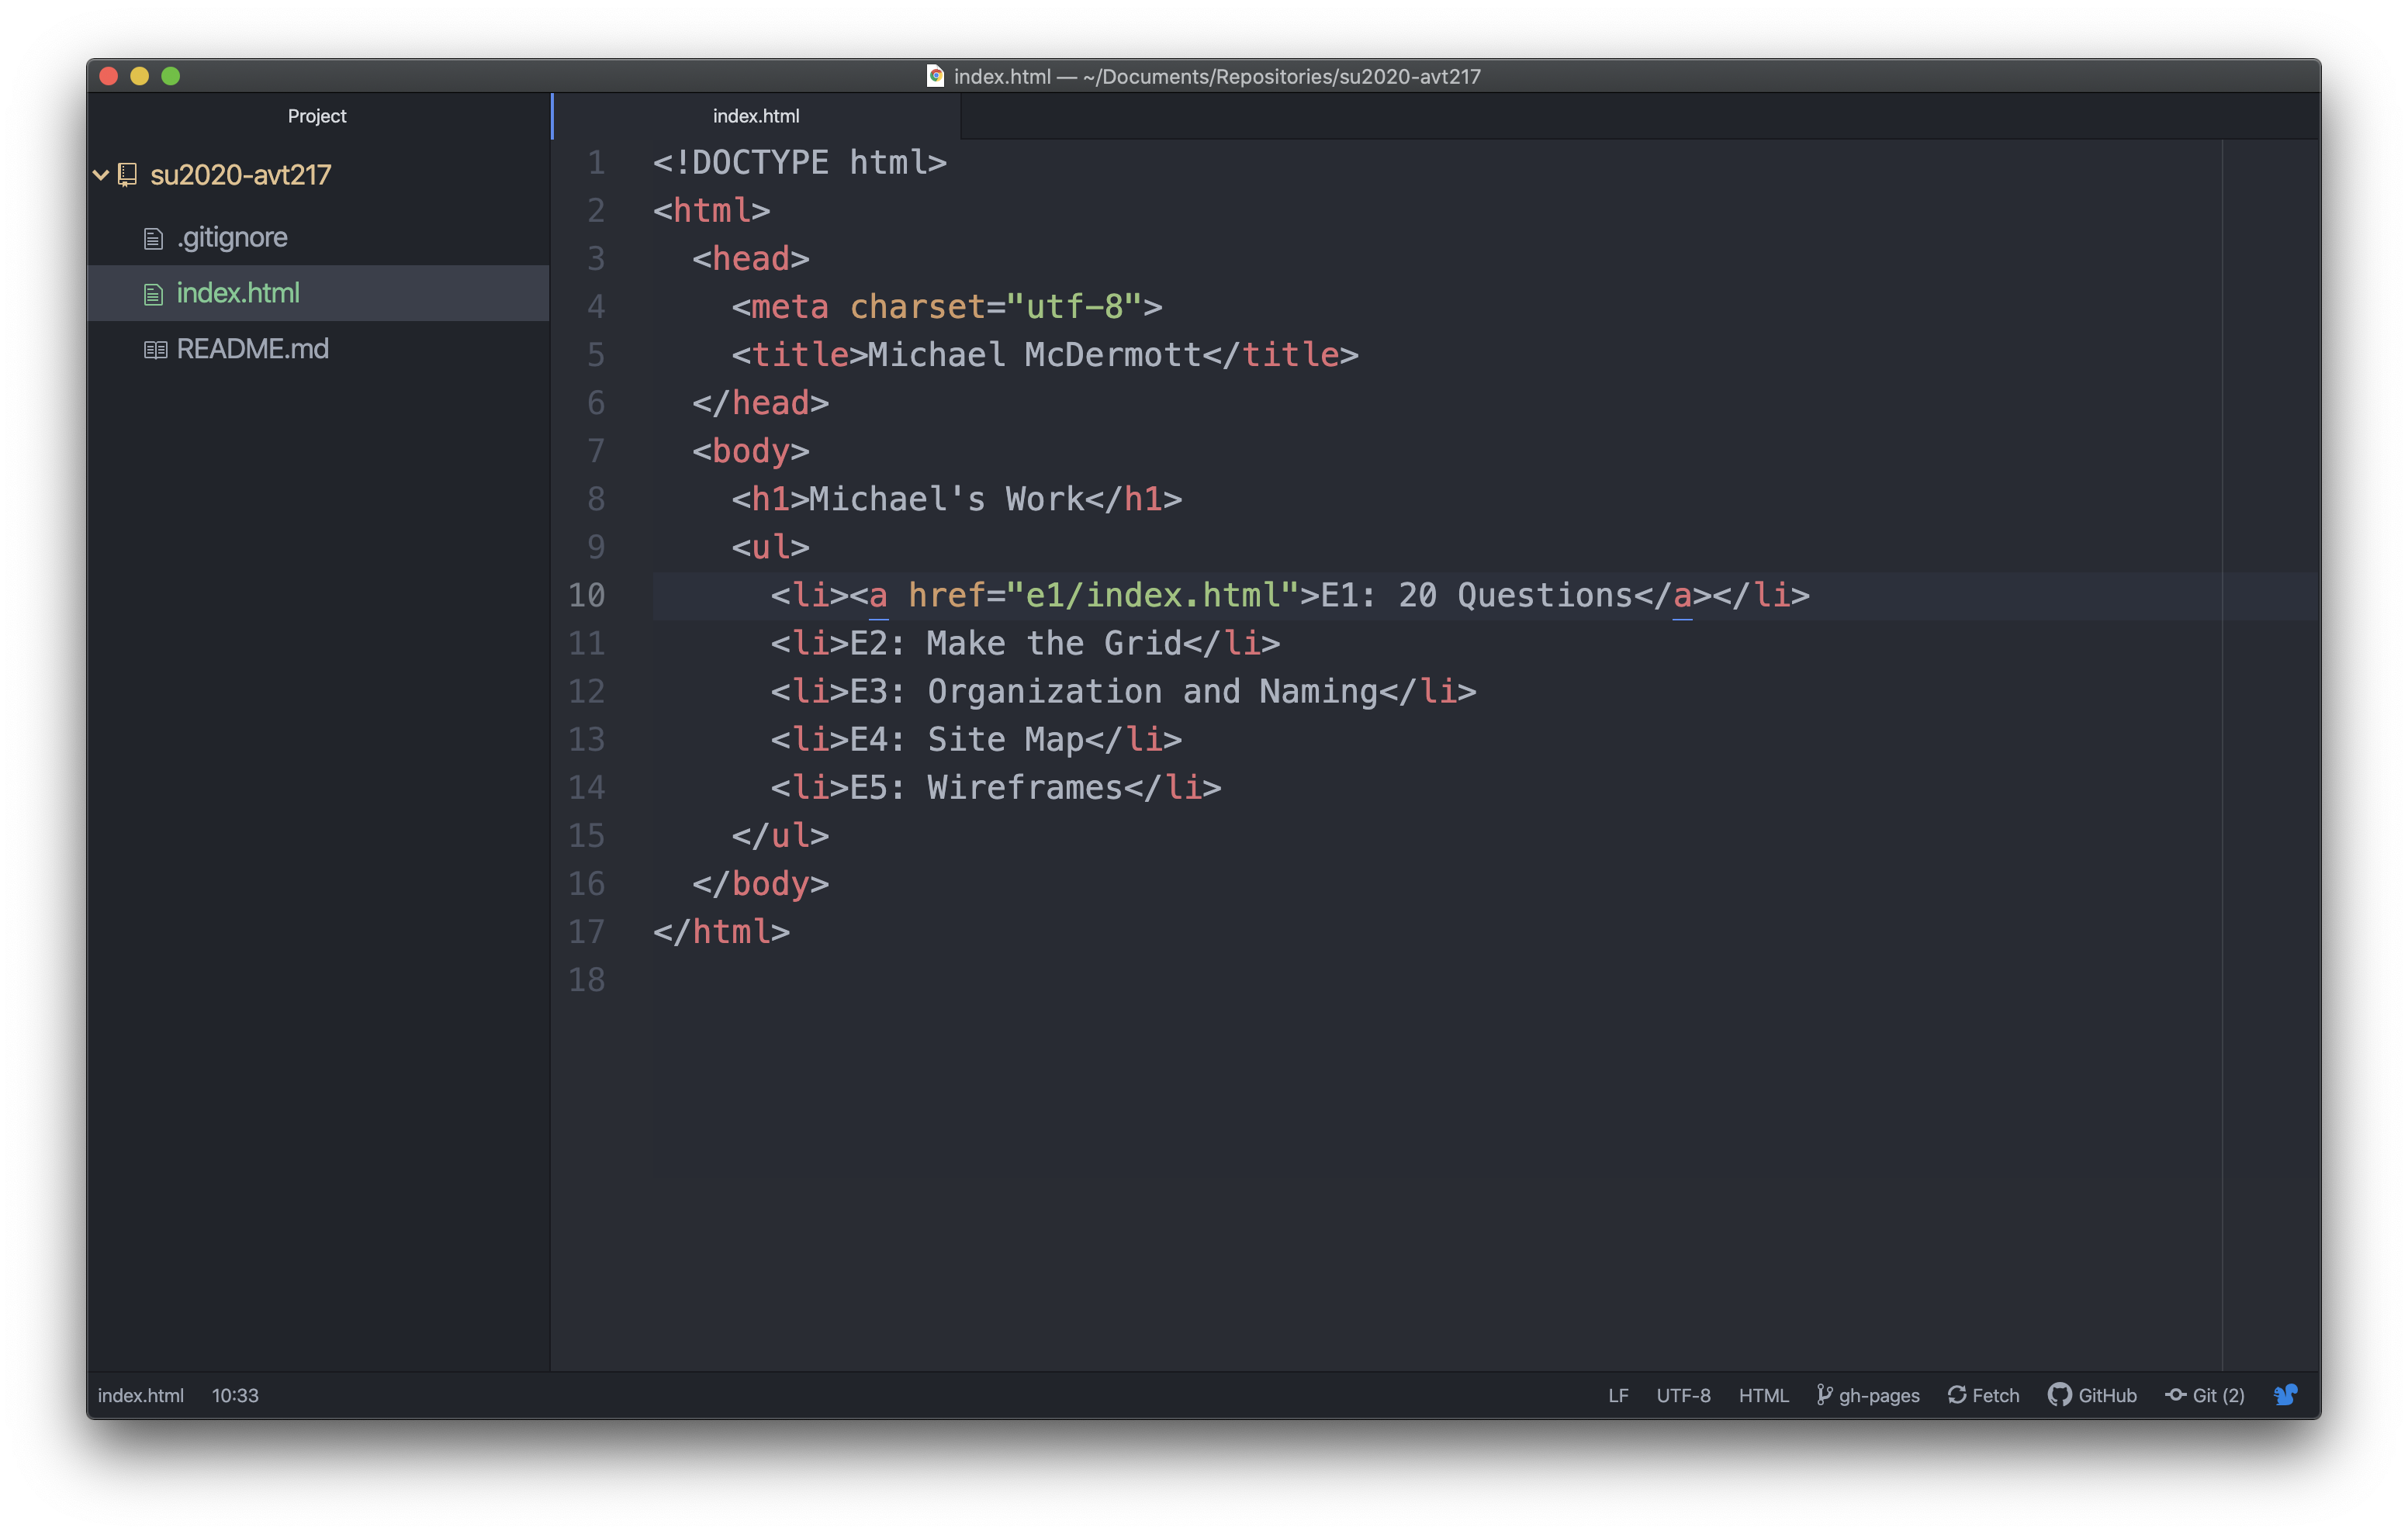The width and height of the screenshot is (2408, 1534).
Task: Click the file icon in title bar
Action: [935, 76]
